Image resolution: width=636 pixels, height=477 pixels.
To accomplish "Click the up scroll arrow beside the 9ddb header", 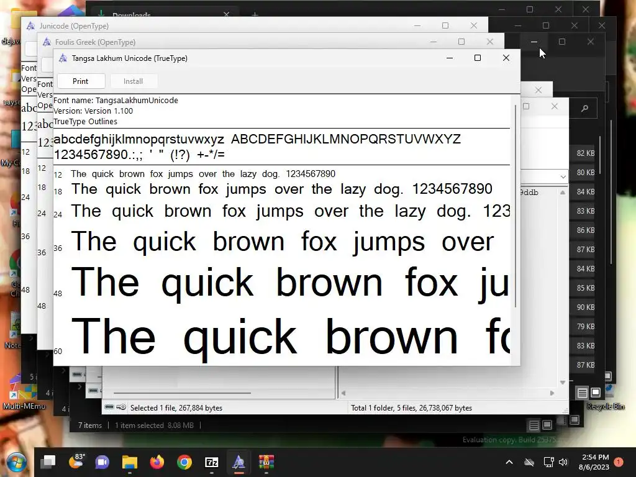I will [x=563, y=193].
